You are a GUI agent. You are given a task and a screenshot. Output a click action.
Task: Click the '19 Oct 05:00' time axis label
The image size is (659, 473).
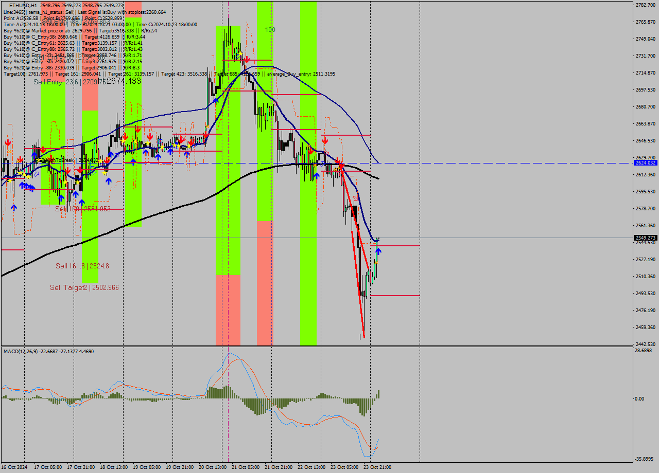[147, 467]
